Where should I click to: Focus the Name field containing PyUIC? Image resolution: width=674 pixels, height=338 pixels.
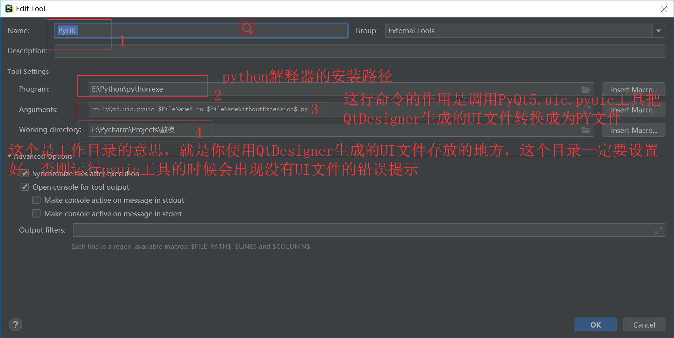201,31
